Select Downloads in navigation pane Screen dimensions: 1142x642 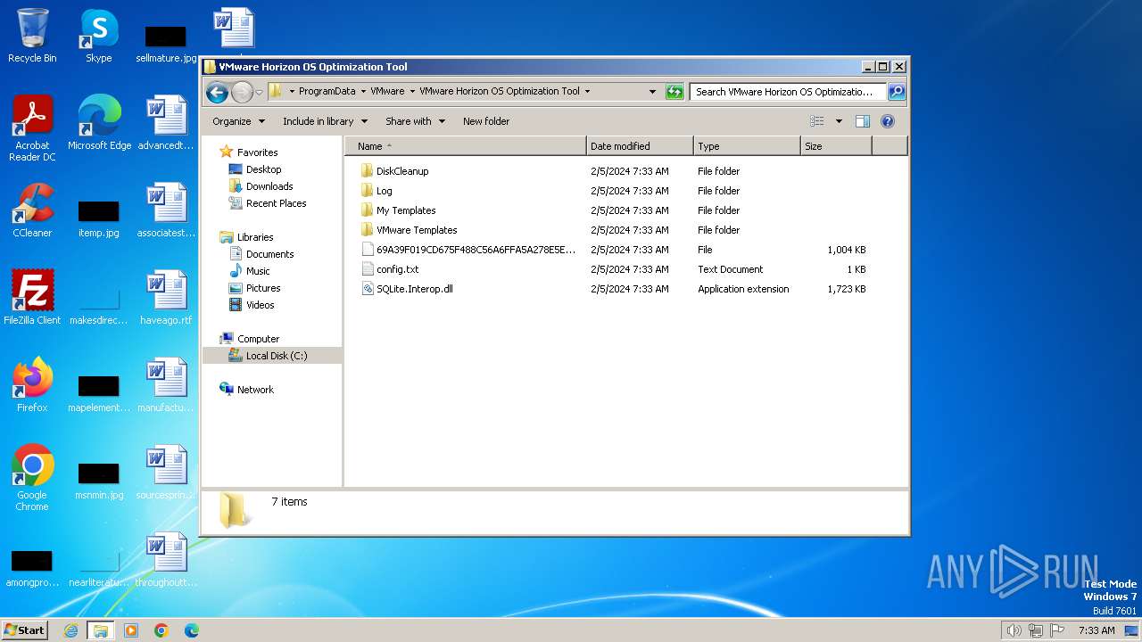coord(269,186)
